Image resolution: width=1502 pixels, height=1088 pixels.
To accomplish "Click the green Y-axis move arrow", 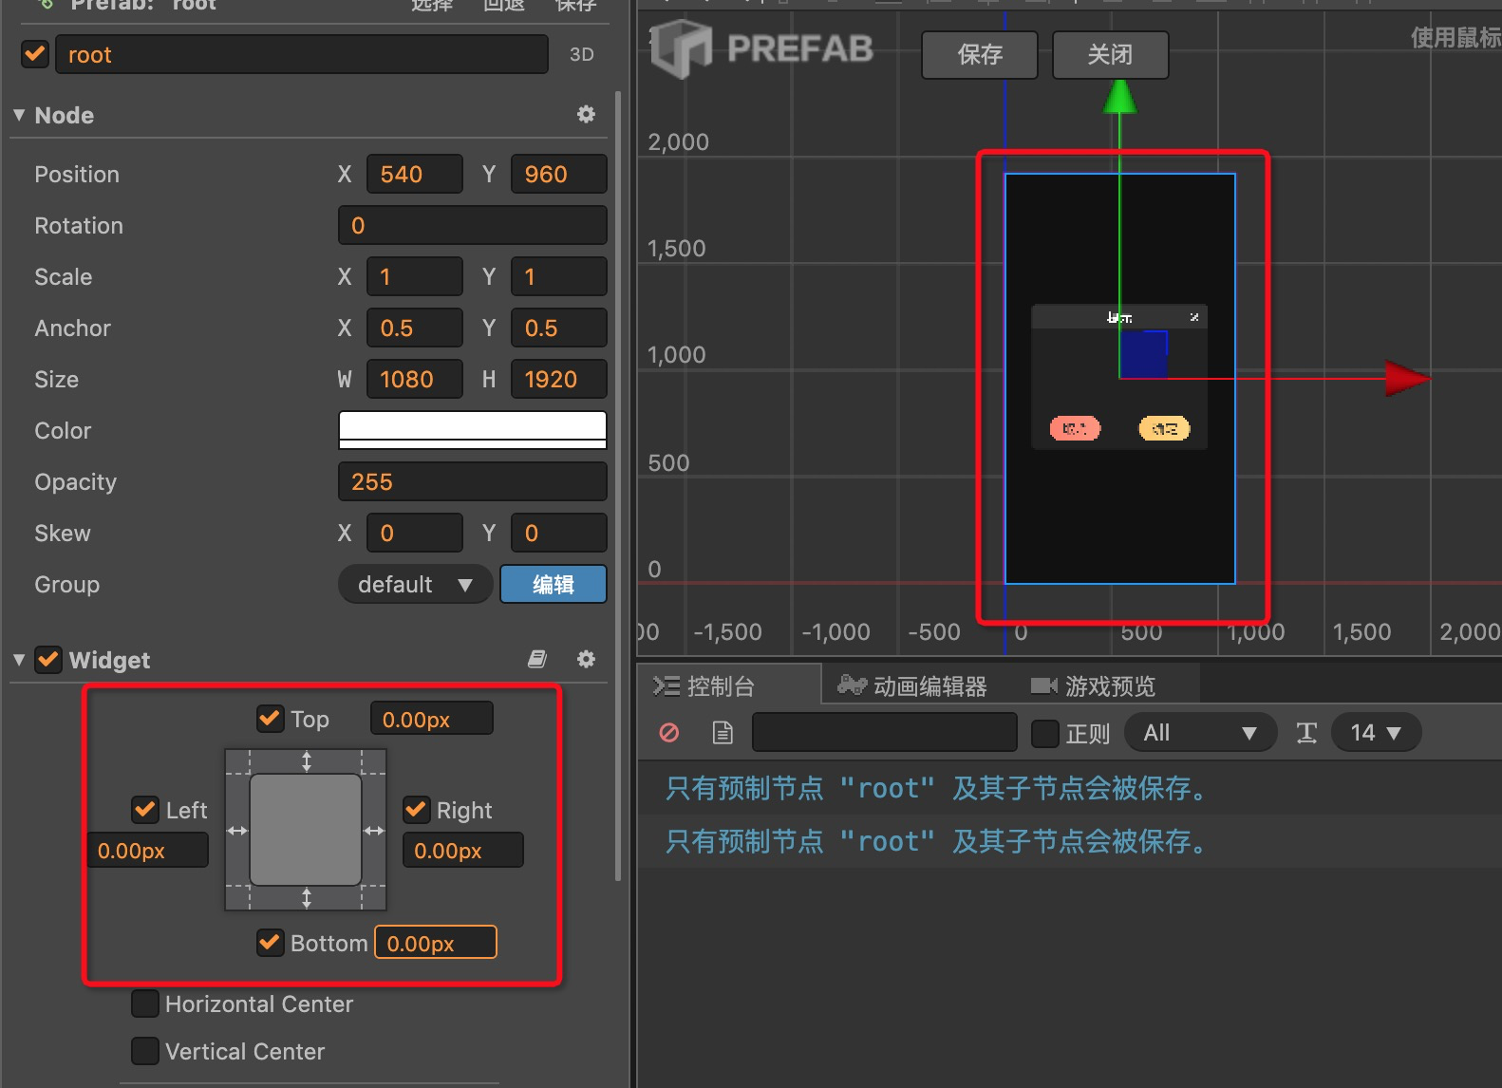I will pyautogui.click(x=1120, y=98).
